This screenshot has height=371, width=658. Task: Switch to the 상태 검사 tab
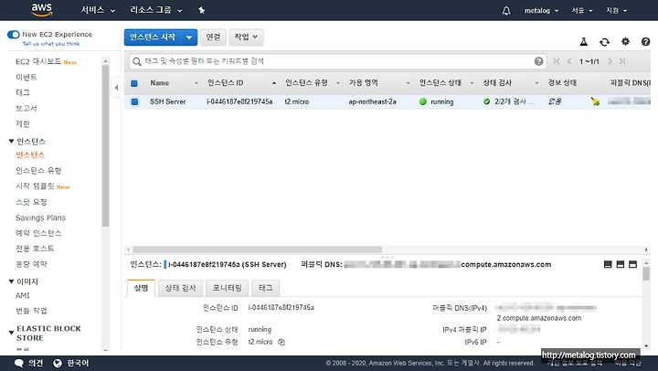(x=180, y=288)
